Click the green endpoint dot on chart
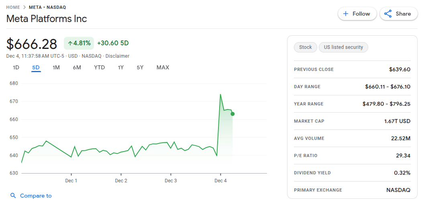Screen dimensions: 422x202 tap(232, 114)
